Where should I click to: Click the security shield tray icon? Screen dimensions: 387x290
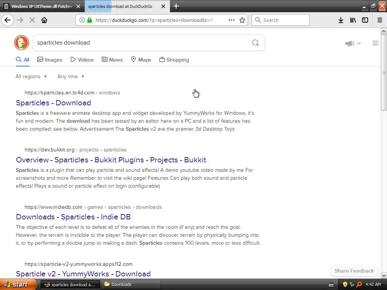(x=345, y=285)
